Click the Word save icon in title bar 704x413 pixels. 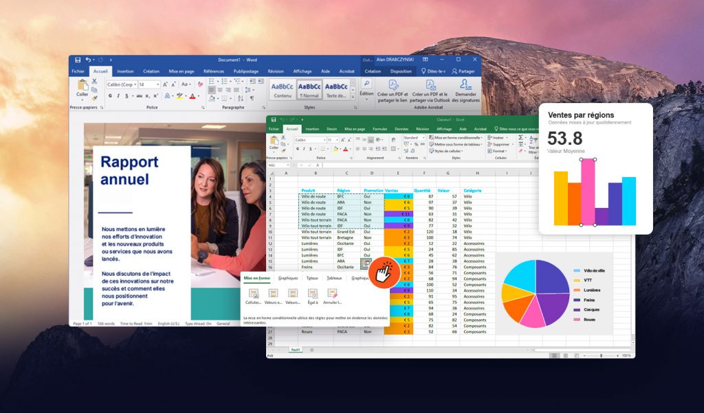77,60
